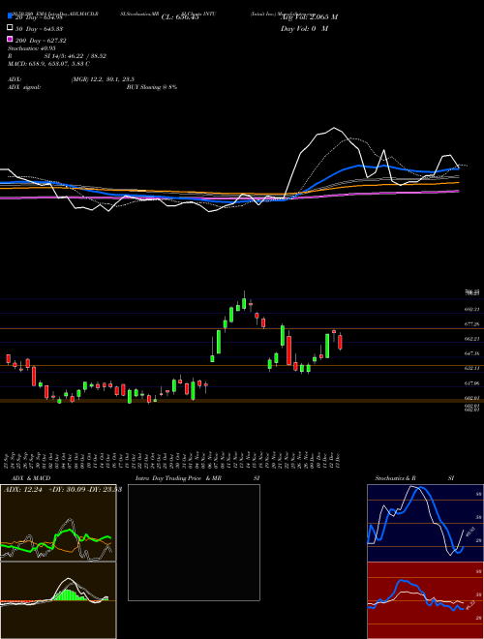This screenshot has width=484, height=639.
Task: Open the MACD histogram chart thumbnail
Action: (58, 600)
